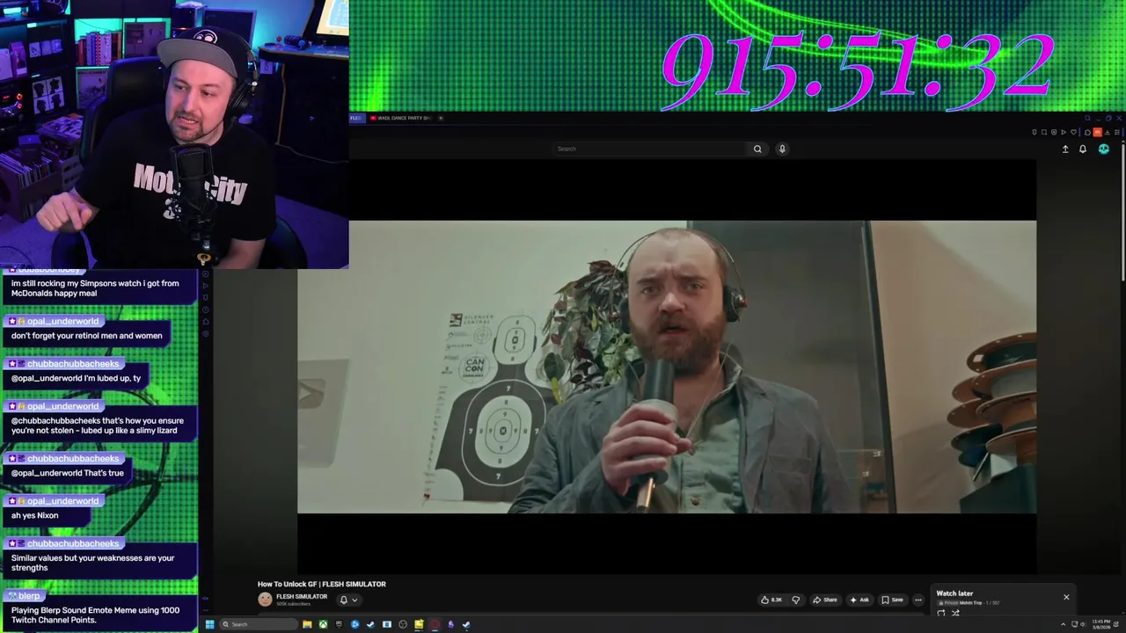Open File Explorer from taskbar
Viewport: 1126px width, 633px height.
[307, 624]
